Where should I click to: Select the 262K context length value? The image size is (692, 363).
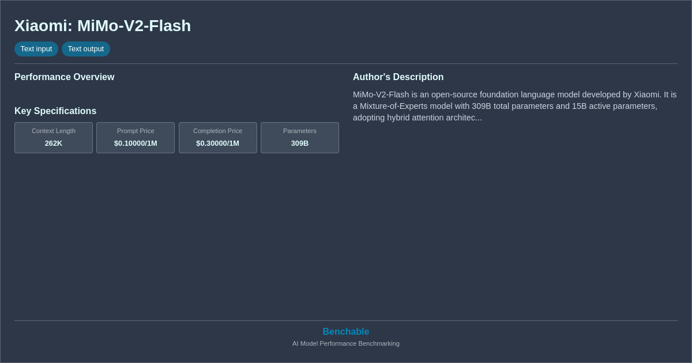54,143
